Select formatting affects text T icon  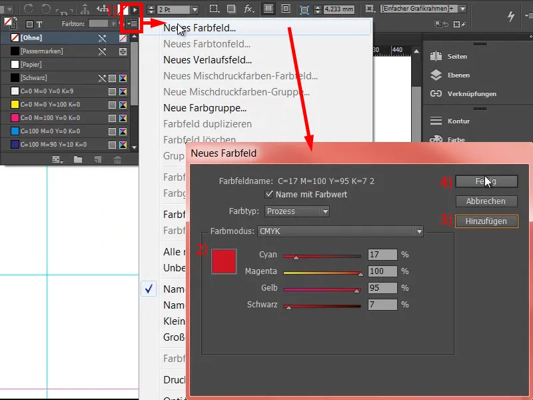39,24
